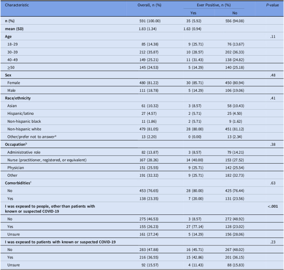Click the 'Nurse (practitioner, registered, or equivalent)' label
This screenshot has width=284, height=270.
[47, 160]
